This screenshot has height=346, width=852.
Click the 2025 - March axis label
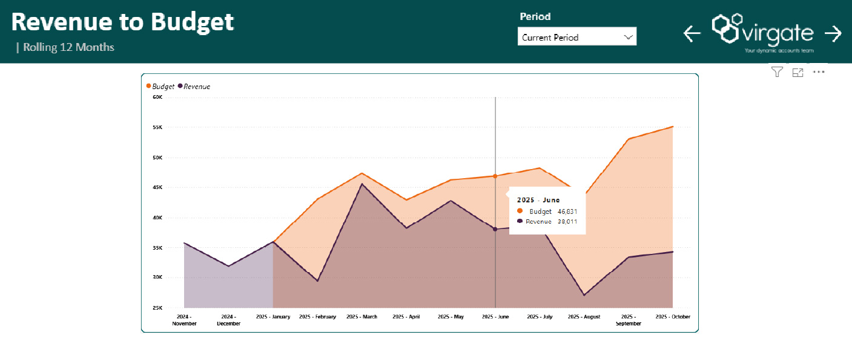click(x=362, y=317)
